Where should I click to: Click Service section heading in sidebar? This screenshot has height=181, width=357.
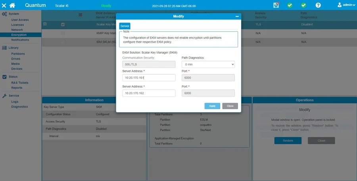[x=14, y=96]
